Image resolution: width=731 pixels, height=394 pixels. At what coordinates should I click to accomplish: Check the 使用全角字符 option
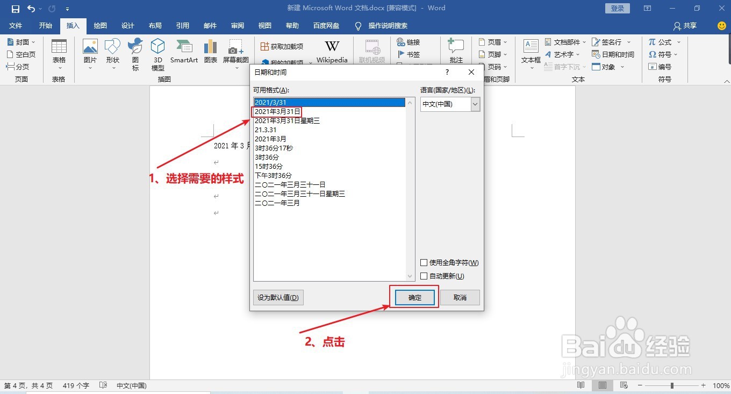(x=424, y=262)
